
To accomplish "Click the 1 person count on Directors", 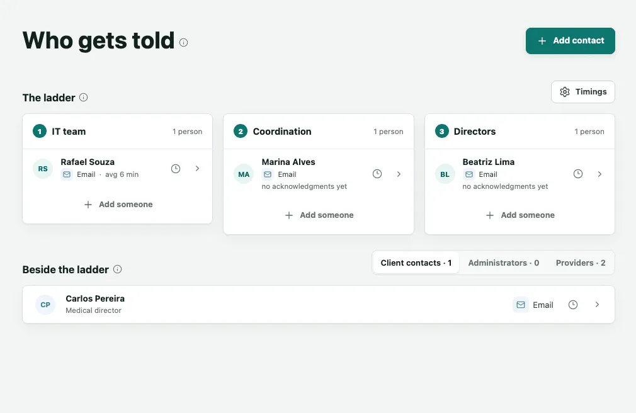I will (589, 132).
